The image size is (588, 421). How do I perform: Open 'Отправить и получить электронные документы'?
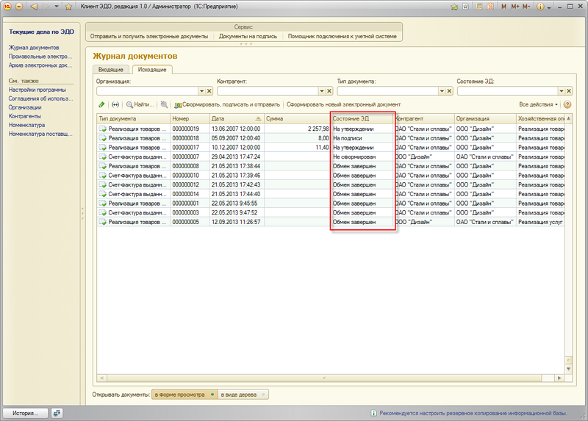point(149,36)
